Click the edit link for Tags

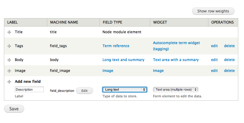click(214, 46)
